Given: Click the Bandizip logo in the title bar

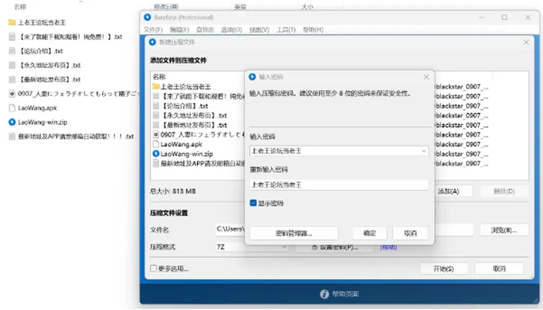Looking at the screenshot, I should (148, 17).
